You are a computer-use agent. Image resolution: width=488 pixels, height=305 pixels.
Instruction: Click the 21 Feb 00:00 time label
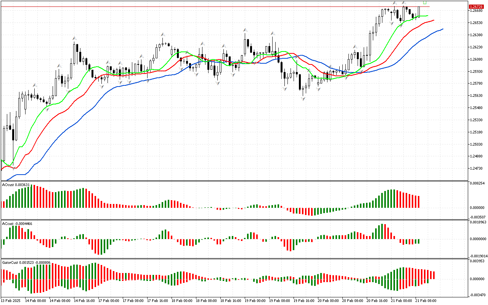coord(401,300)
